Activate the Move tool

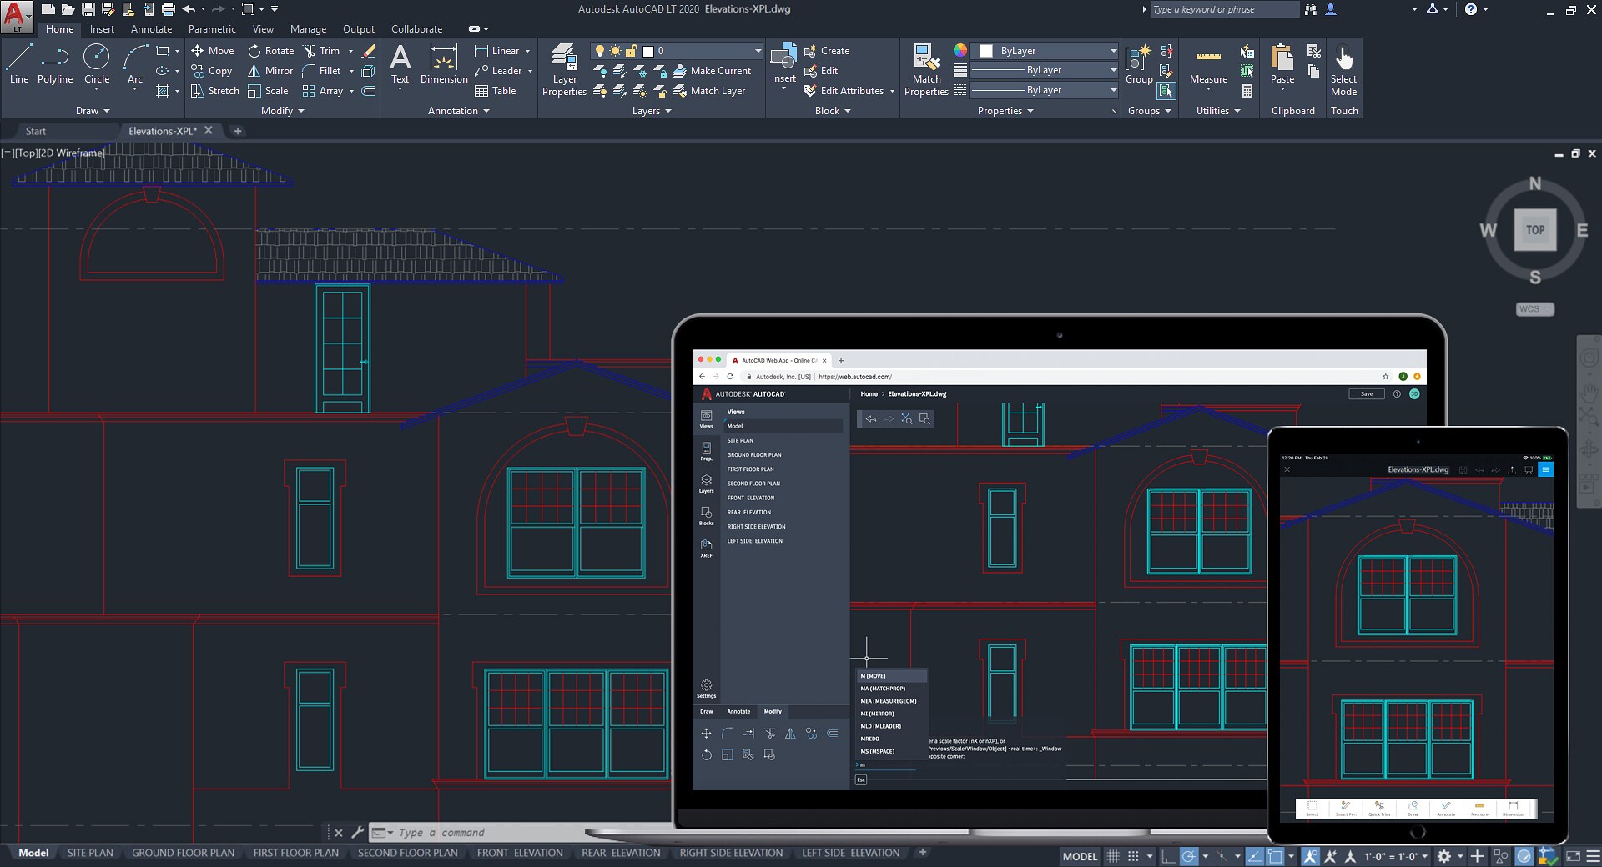[214, 50]
